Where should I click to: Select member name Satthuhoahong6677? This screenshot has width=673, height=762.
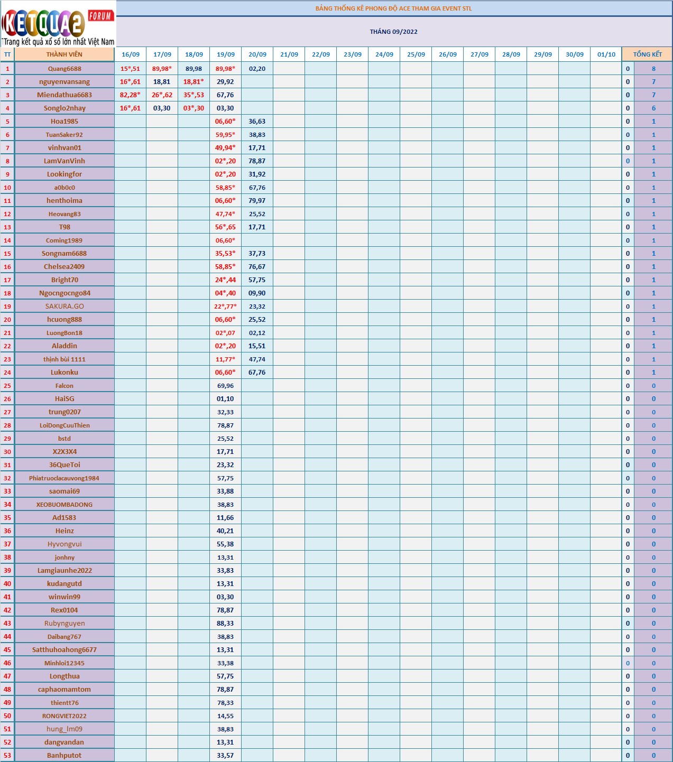click(64, 650)
